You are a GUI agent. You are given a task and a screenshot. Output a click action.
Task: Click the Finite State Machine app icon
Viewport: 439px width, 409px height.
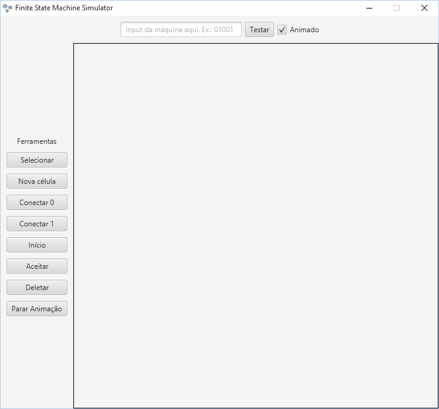[7, 8]
